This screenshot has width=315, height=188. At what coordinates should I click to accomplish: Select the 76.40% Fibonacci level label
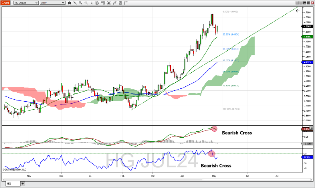pos(231,86)
